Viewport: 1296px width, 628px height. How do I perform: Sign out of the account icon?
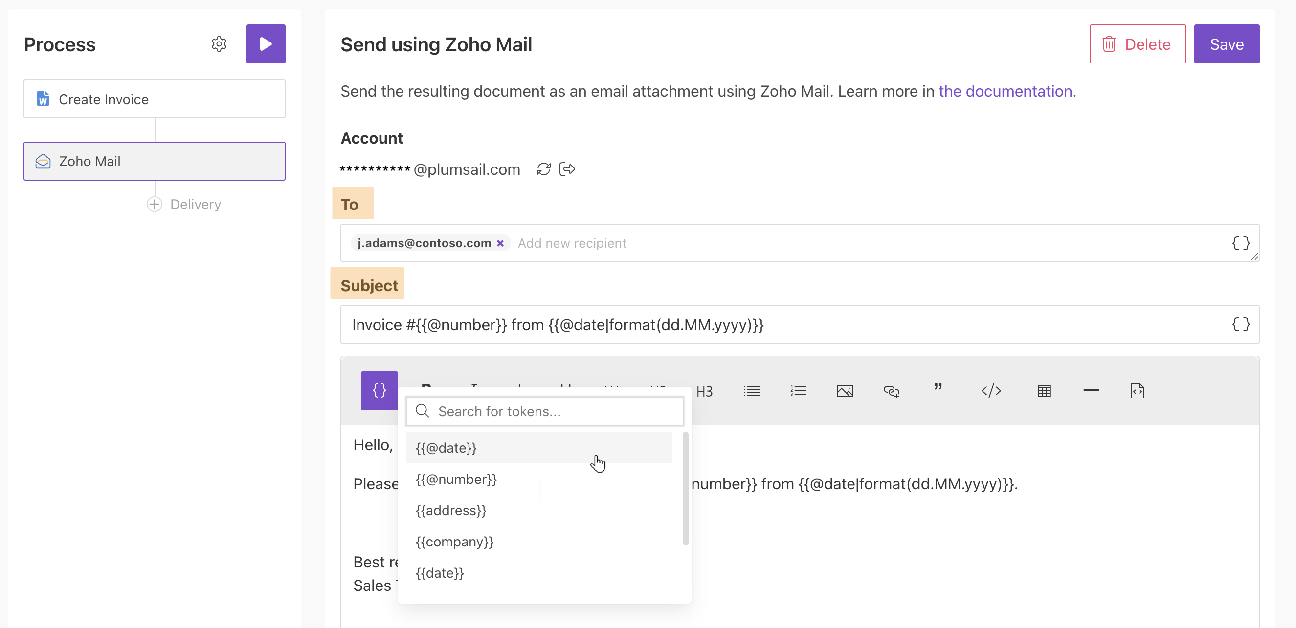[x=567, y=169]
